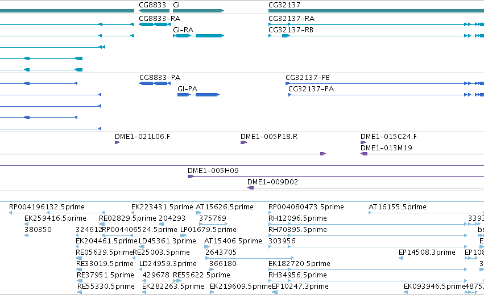Select the RE33019.5prime EST label
The height and width of the screenshot is (295, 484).
pos(105,264)
